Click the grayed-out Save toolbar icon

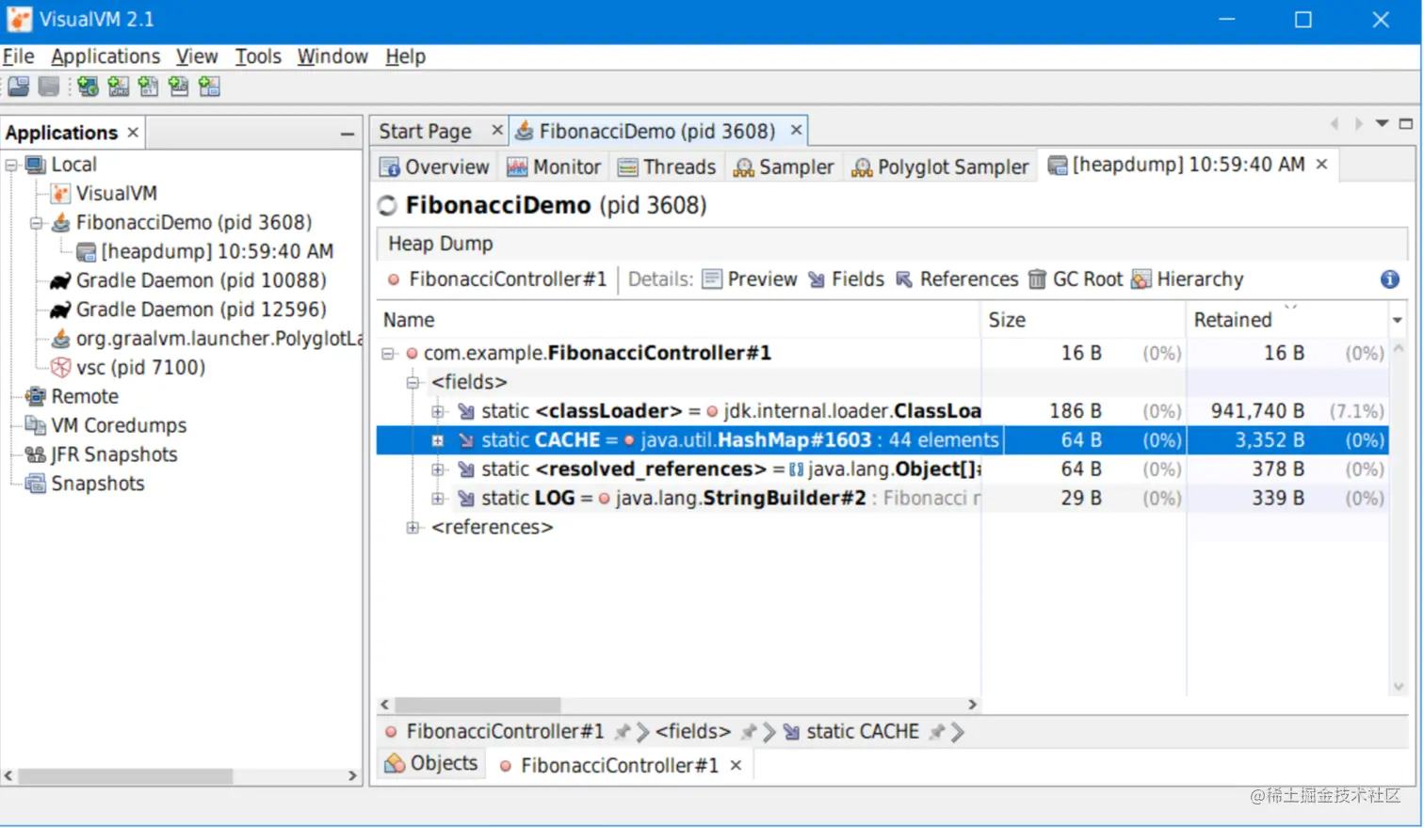[x=49, y=87]
